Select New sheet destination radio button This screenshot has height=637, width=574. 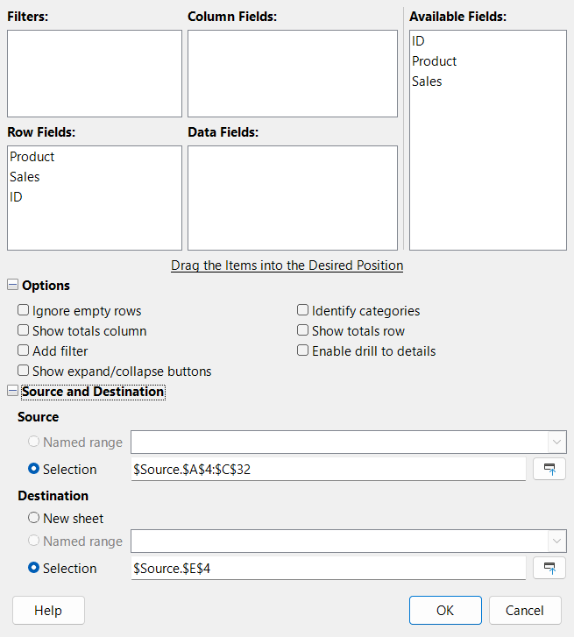tap(34, 518)
